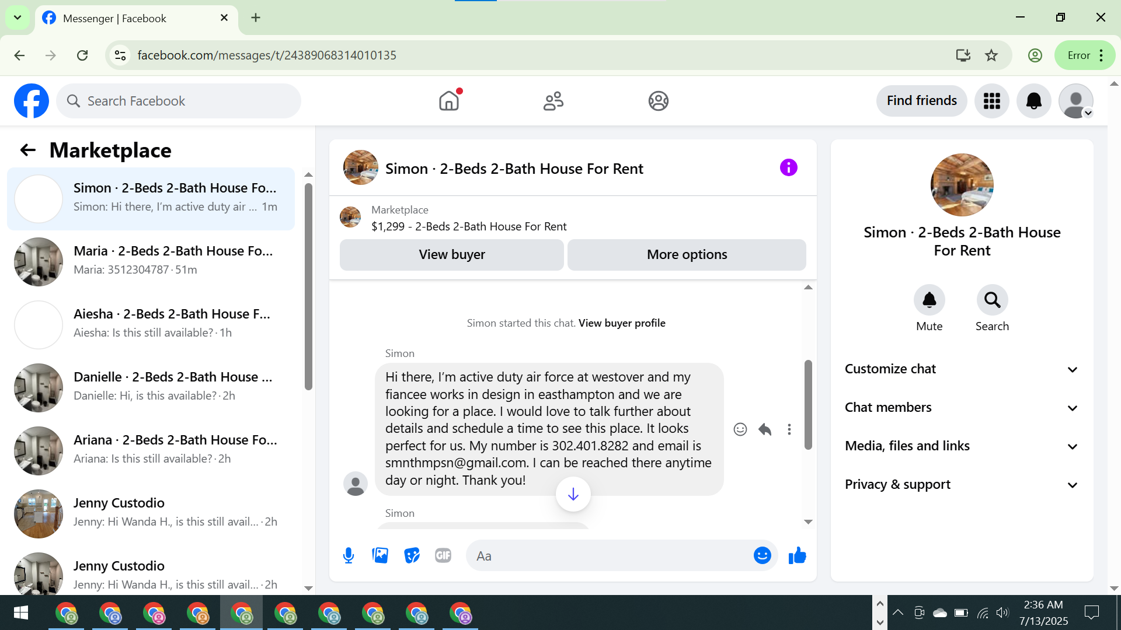Expand the Chat members section
Screen dimensions: 1121x630
pos(962,407)
